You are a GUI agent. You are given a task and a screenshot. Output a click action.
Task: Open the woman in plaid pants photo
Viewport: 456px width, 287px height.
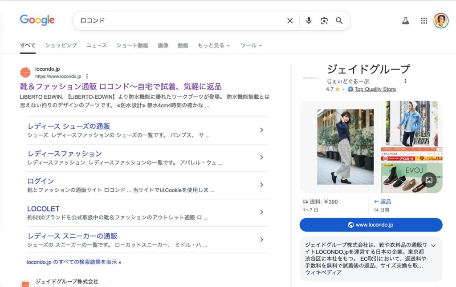coord(345,147)
